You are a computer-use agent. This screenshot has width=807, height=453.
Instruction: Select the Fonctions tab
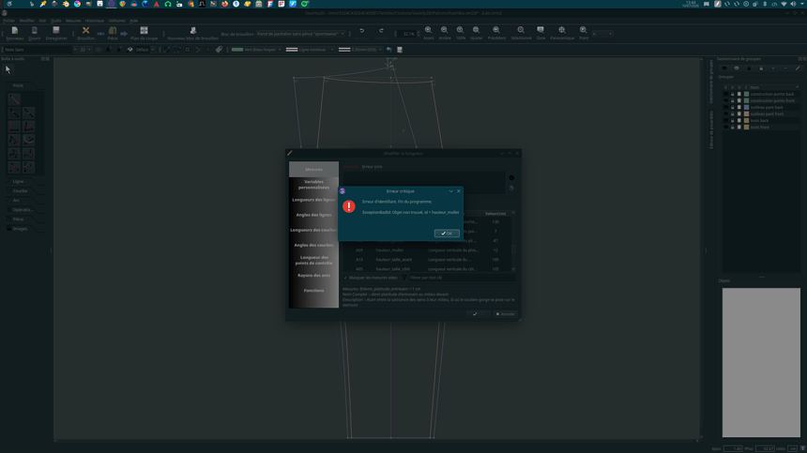tap(313, 291)
